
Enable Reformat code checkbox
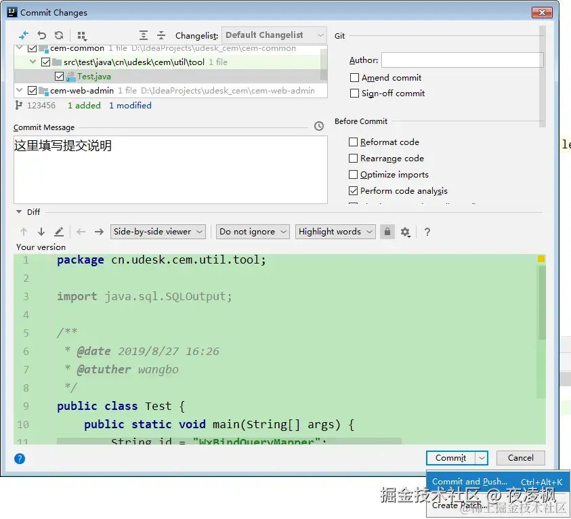(353, 142)
